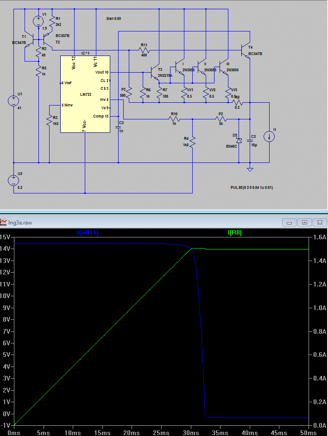Select resistor P3 500 symbol
This screenshot has height=436, width=328.
click(129, 93)
